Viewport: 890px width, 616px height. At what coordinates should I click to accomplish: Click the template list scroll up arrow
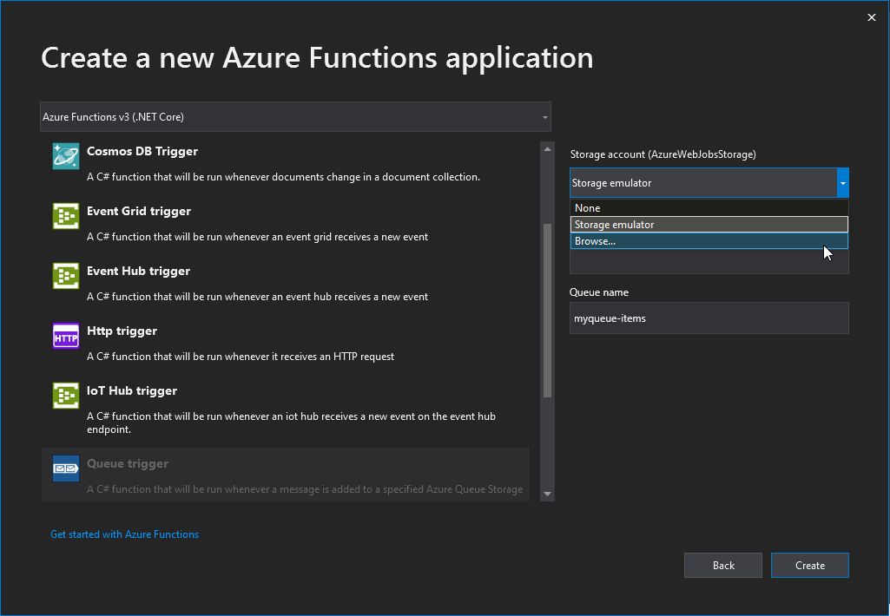[547, 149]
